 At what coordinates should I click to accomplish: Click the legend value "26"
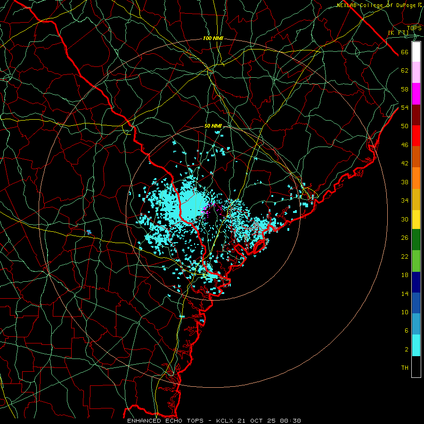[405, 238]
